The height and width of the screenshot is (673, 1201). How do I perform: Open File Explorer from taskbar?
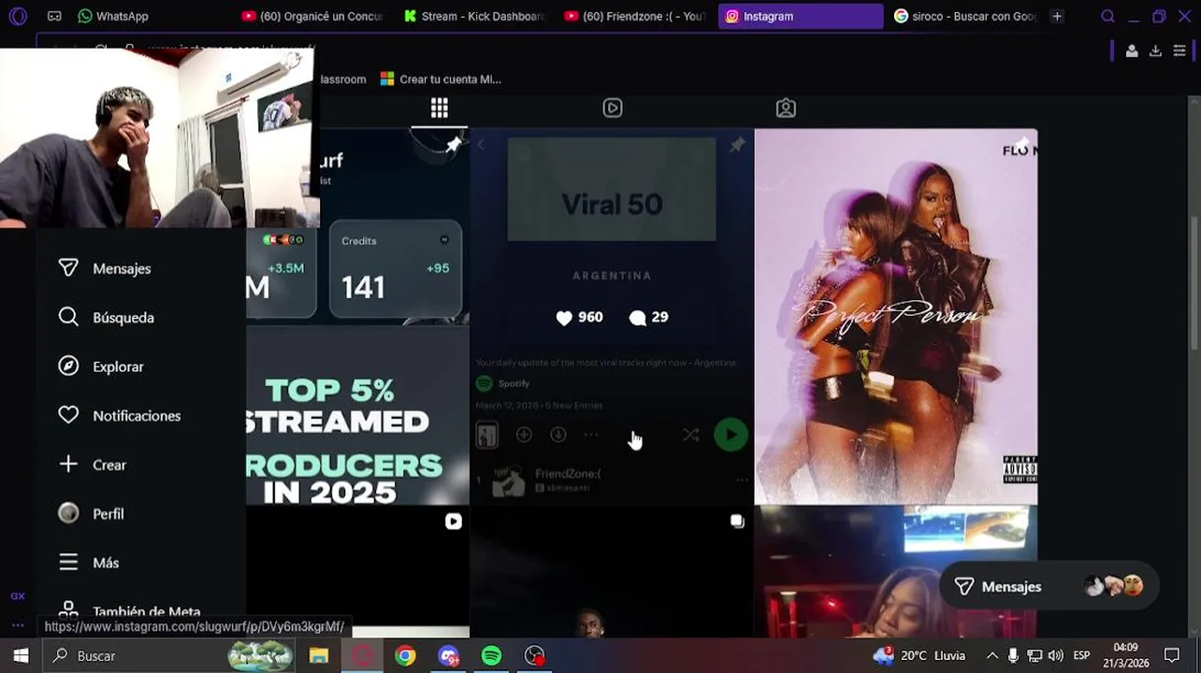(319, 655)
